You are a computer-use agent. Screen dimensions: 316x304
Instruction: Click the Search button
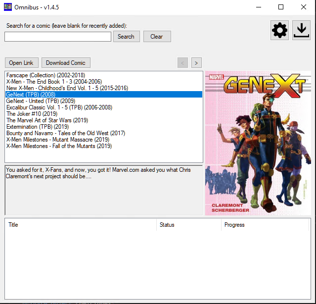[127, 37]
